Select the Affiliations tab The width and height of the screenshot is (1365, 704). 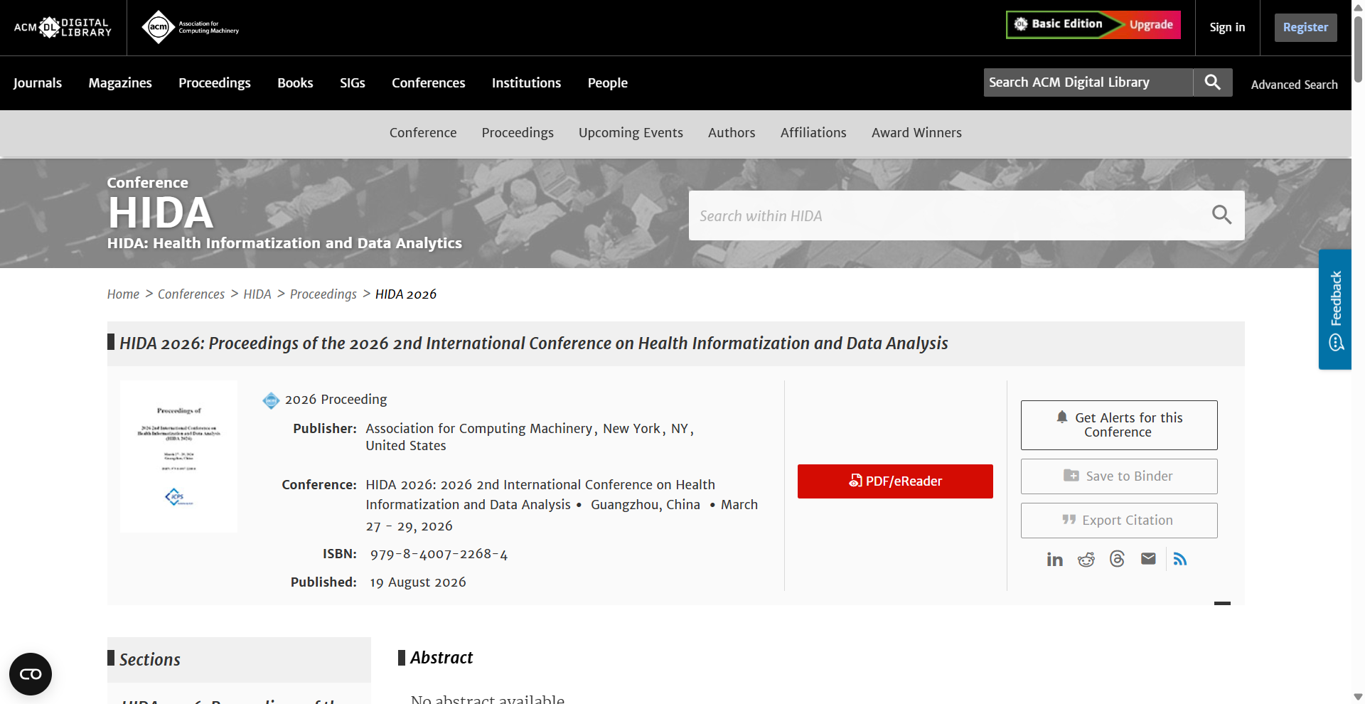coord(813,133)
